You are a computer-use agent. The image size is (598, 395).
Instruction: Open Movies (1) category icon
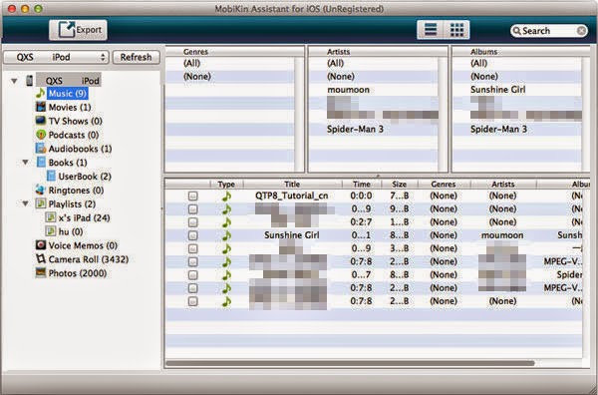point(41,107)
